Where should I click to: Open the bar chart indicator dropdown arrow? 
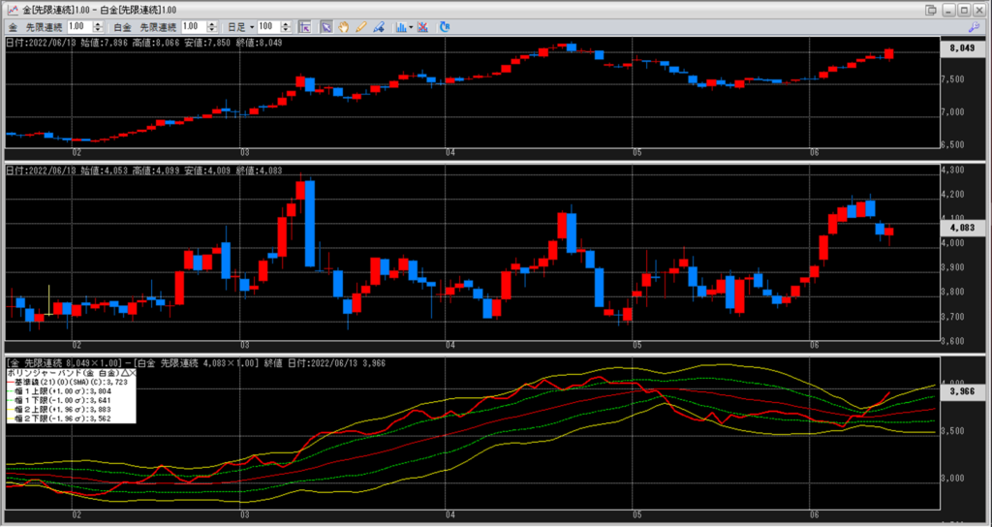(x=411, y=27)
